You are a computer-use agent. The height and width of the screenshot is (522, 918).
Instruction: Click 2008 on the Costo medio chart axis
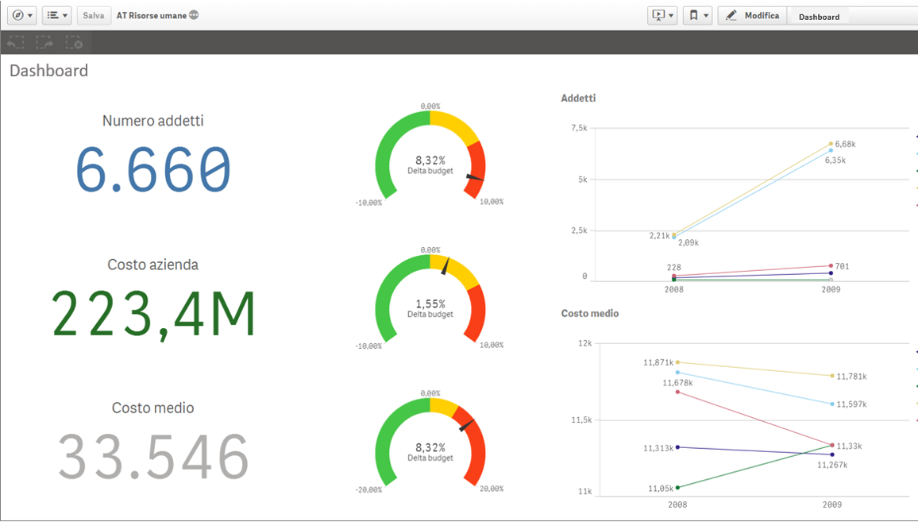tap(678, 505)
